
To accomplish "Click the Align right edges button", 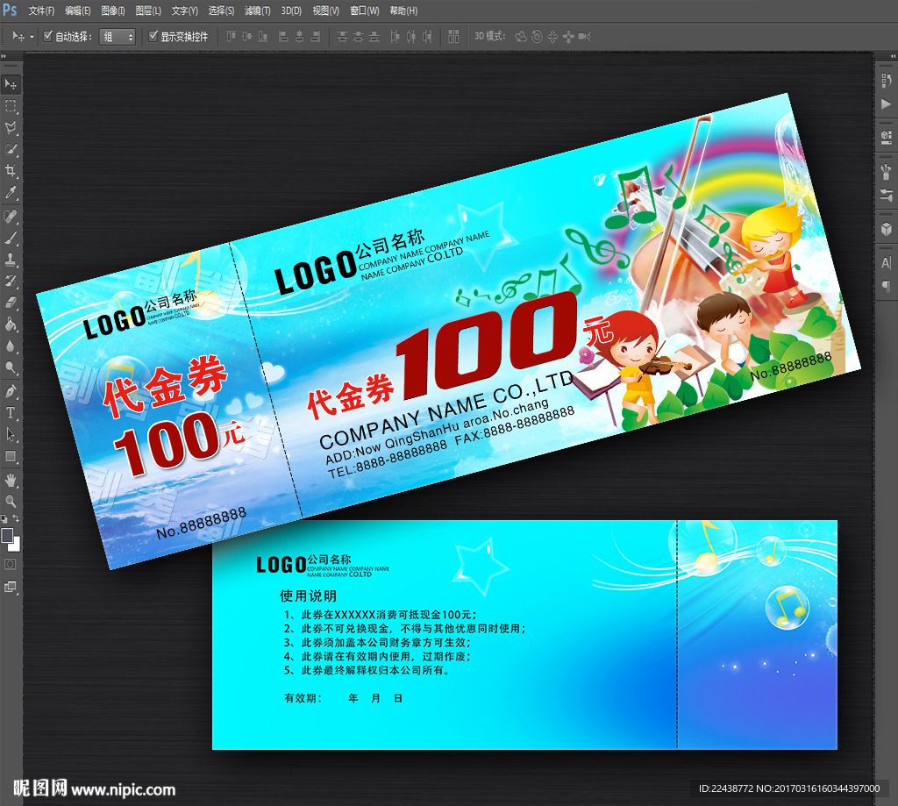I will pos(315,37).
